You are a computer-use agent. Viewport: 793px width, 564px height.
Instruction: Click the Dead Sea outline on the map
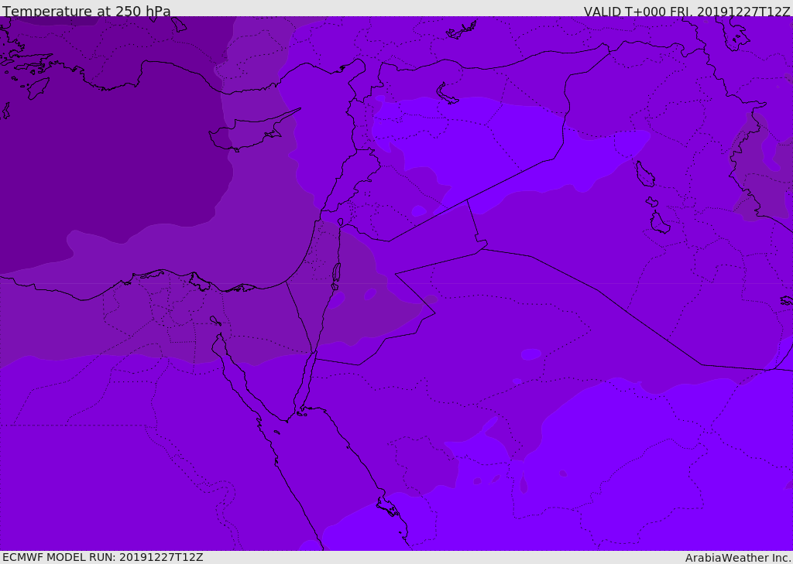tap(336, 276)
